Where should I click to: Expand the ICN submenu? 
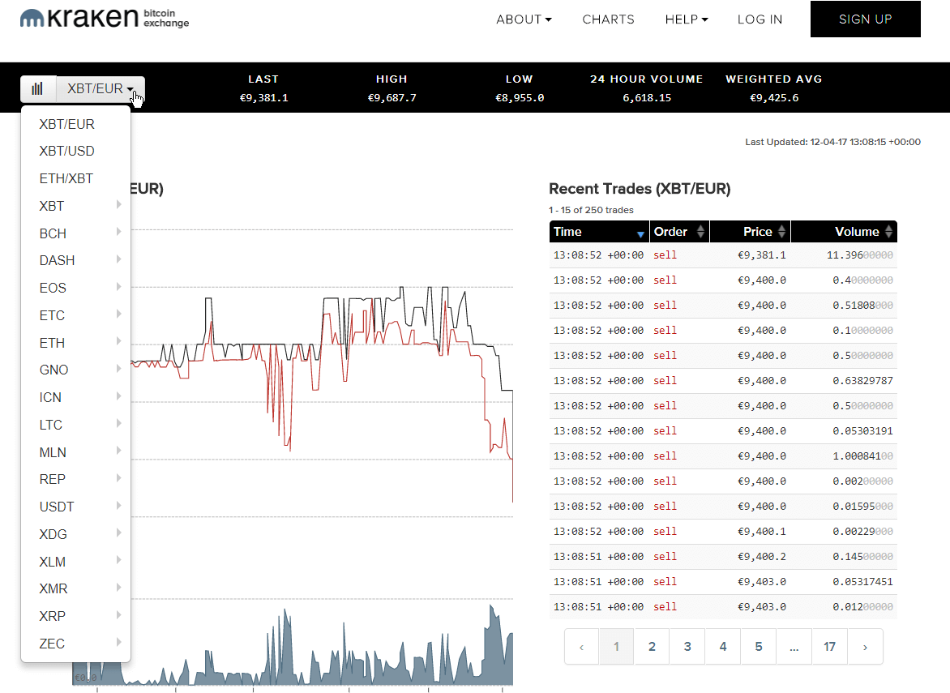[75, 397]
